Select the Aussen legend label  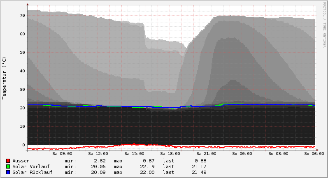pos(21,161)
